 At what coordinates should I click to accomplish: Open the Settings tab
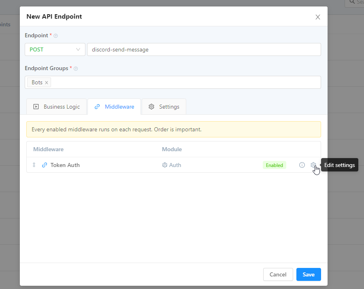164,107
